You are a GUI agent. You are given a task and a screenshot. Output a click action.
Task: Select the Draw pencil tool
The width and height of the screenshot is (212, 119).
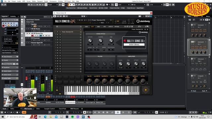[x=76, y=5]
